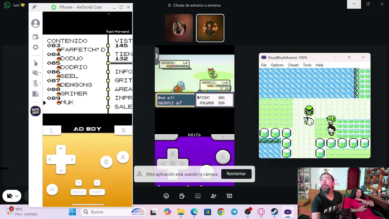This screenshot has width=389, height=219.
Task: Toggle the WhatsApp call camera off button
Action: tap(9, 196)
